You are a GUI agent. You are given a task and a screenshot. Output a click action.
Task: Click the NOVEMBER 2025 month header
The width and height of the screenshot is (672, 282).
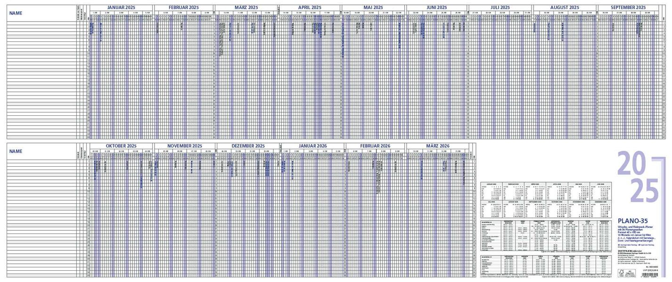184,146
